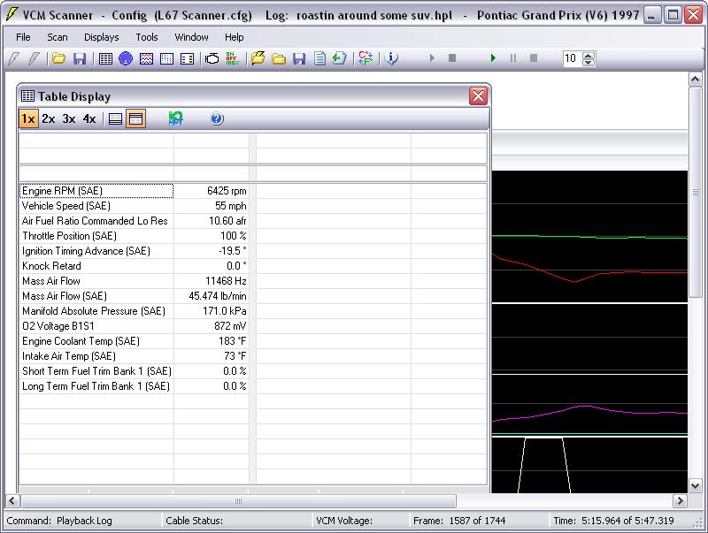708x533 pixels.
Task: Open Table Display from main toolbar
Action: pyautogui.click(x=105, y=58)
